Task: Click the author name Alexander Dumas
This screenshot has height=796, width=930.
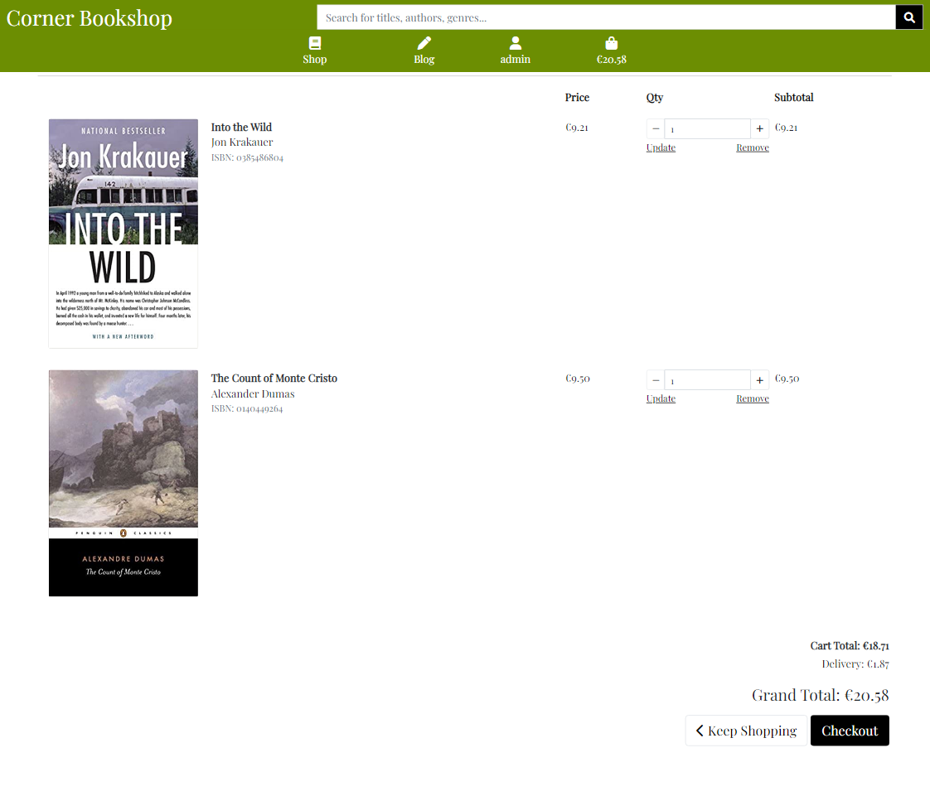Action: pyautogui.click(x=253, y=393)
